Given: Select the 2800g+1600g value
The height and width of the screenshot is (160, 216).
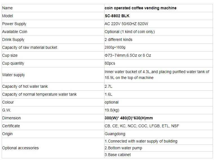Looking at the screenshot, I should 115,47.
